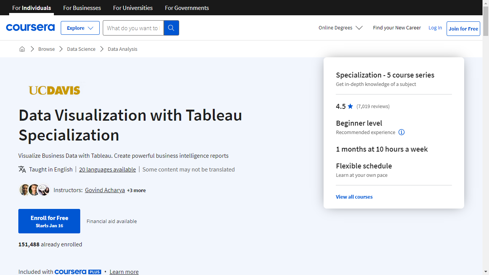Viewport: 489px width, 275px height.
Task: Open the Explore dropdown
Action: [80, 28]
